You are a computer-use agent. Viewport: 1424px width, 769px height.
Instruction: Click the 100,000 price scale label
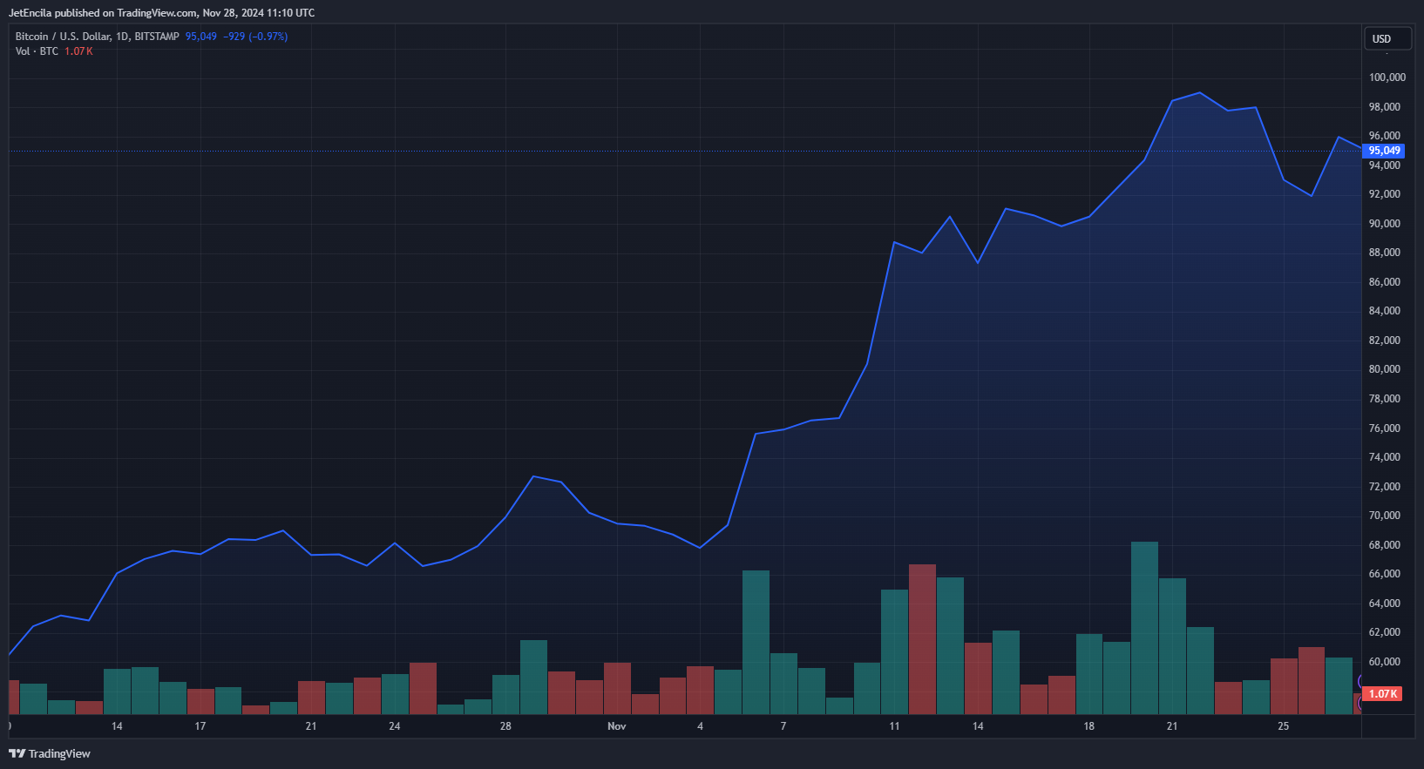1387,78
